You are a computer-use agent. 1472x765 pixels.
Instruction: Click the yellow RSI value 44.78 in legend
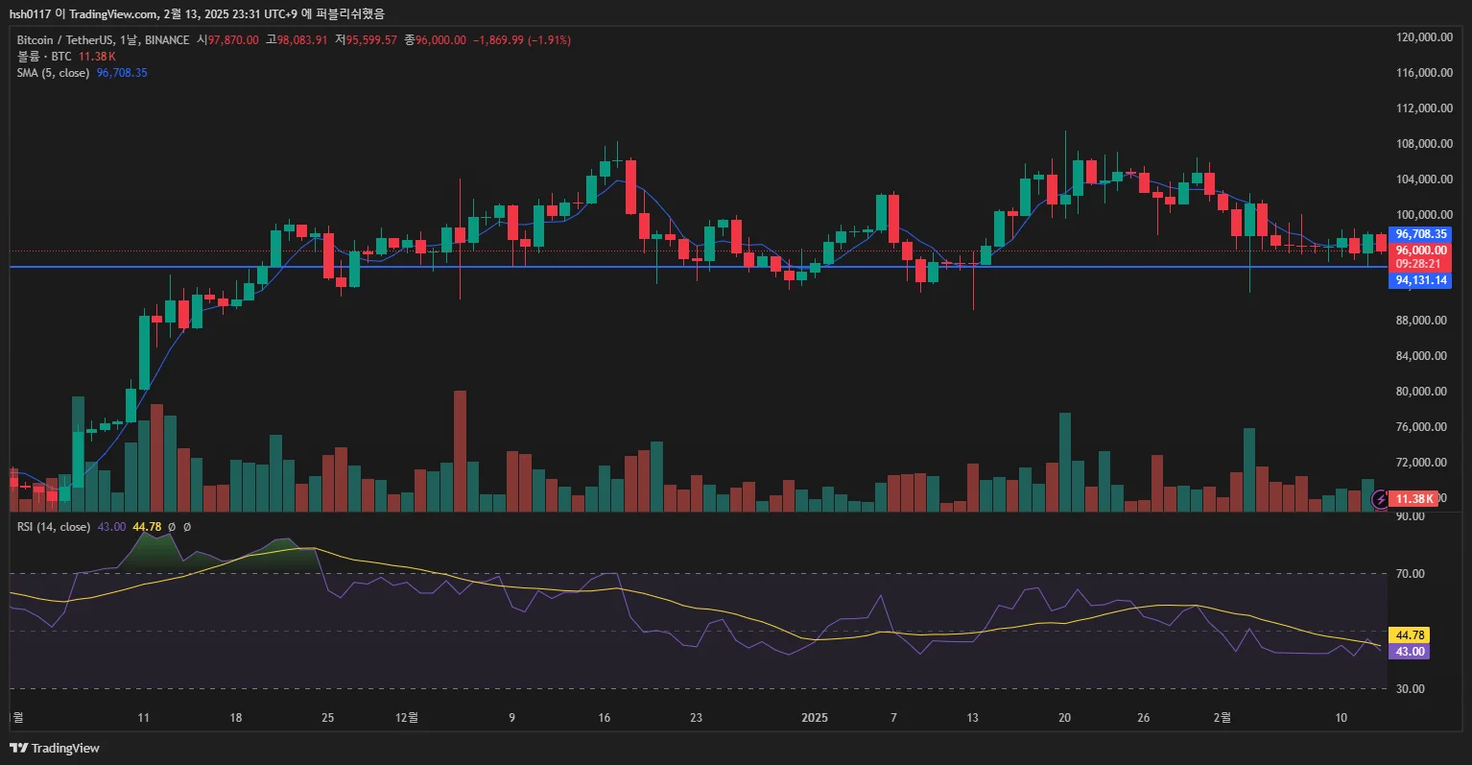pos(147,527)
